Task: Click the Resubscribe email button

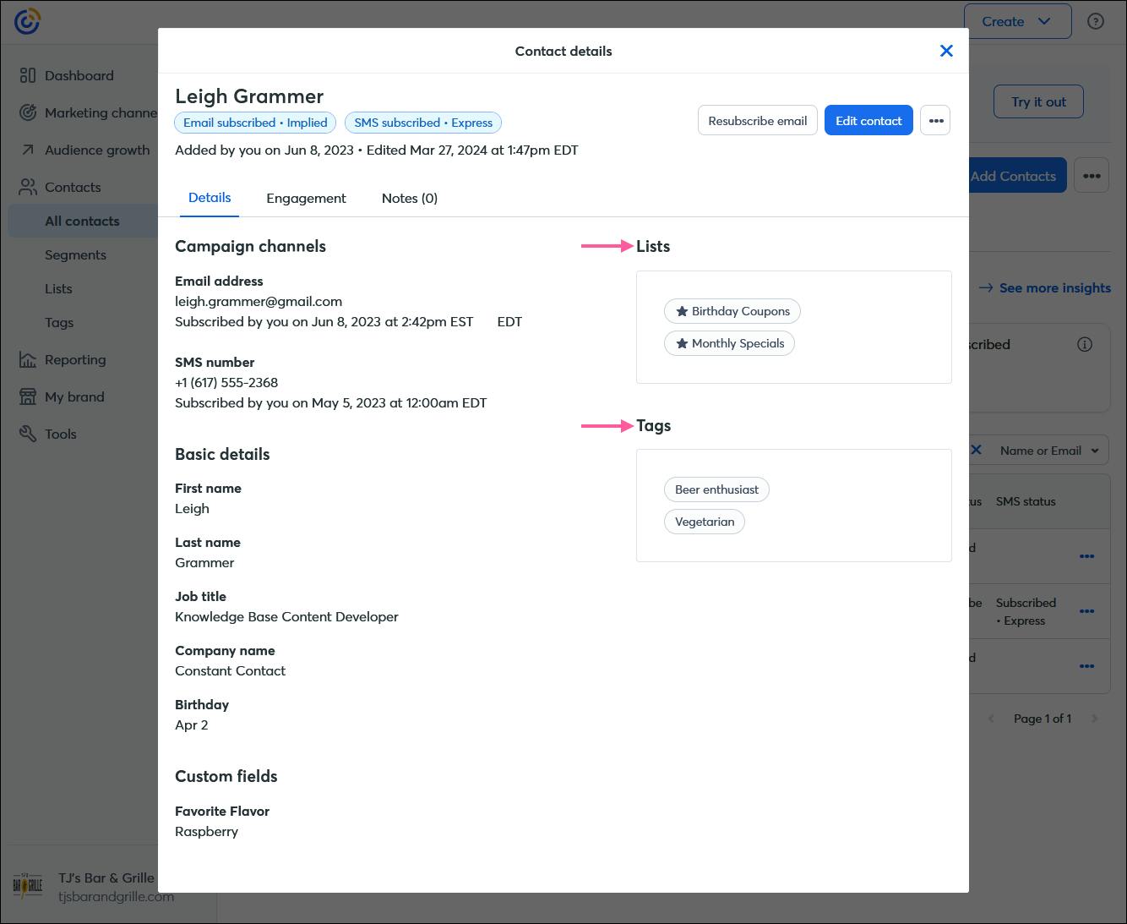Action: (758, 121)
